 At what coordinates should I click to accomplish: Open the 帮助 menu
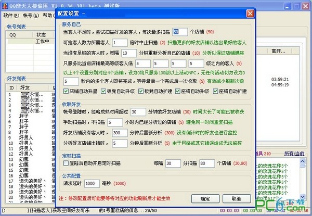coord(48,16)
